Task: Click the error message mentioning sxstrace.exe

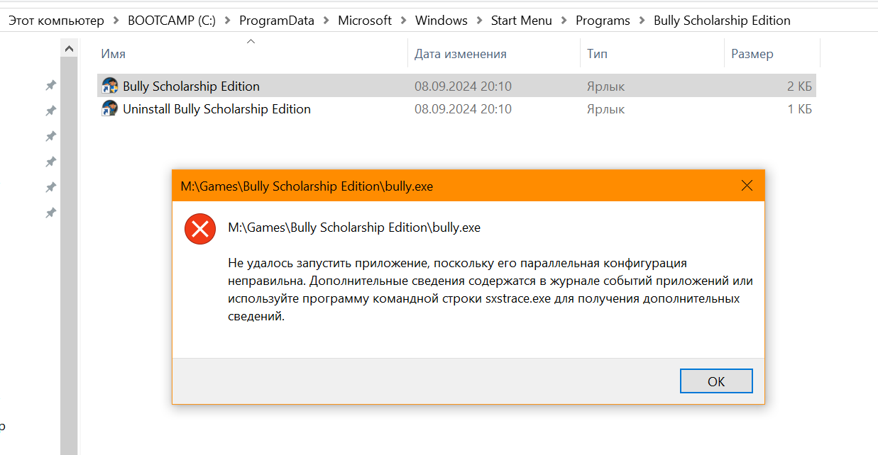Action: (x=490, y=291)
